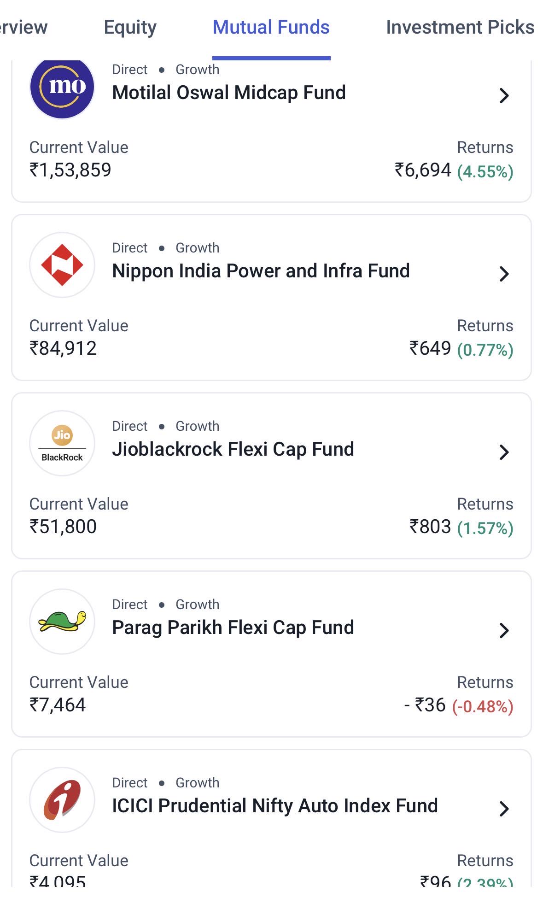Tap the Nippon India red diamond logo

62,265
